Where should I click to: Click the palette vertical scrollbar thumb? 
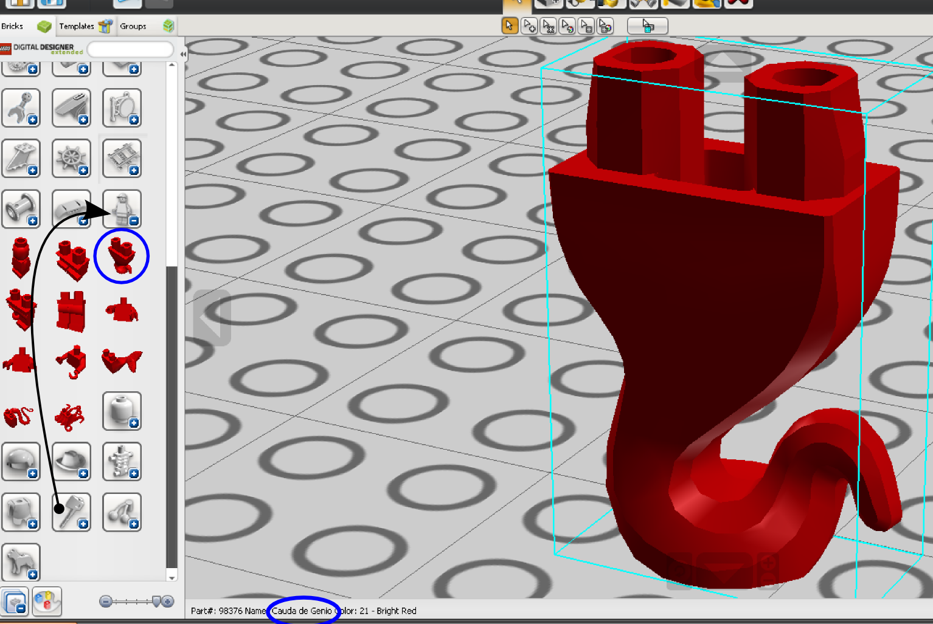tap(172, 416)
